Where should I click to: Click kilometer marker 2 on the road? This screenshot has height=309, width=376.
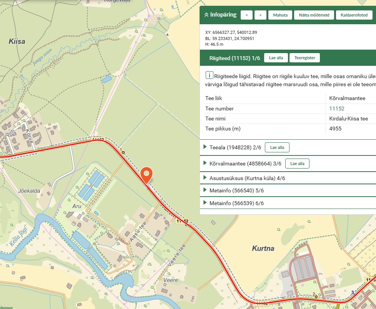pos(316,296)
